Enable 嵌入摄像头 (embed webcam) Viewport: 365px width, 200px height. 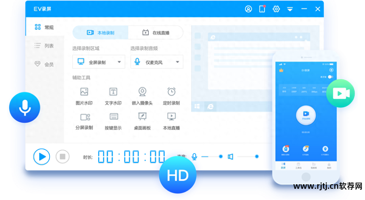[x=142, y=95]
